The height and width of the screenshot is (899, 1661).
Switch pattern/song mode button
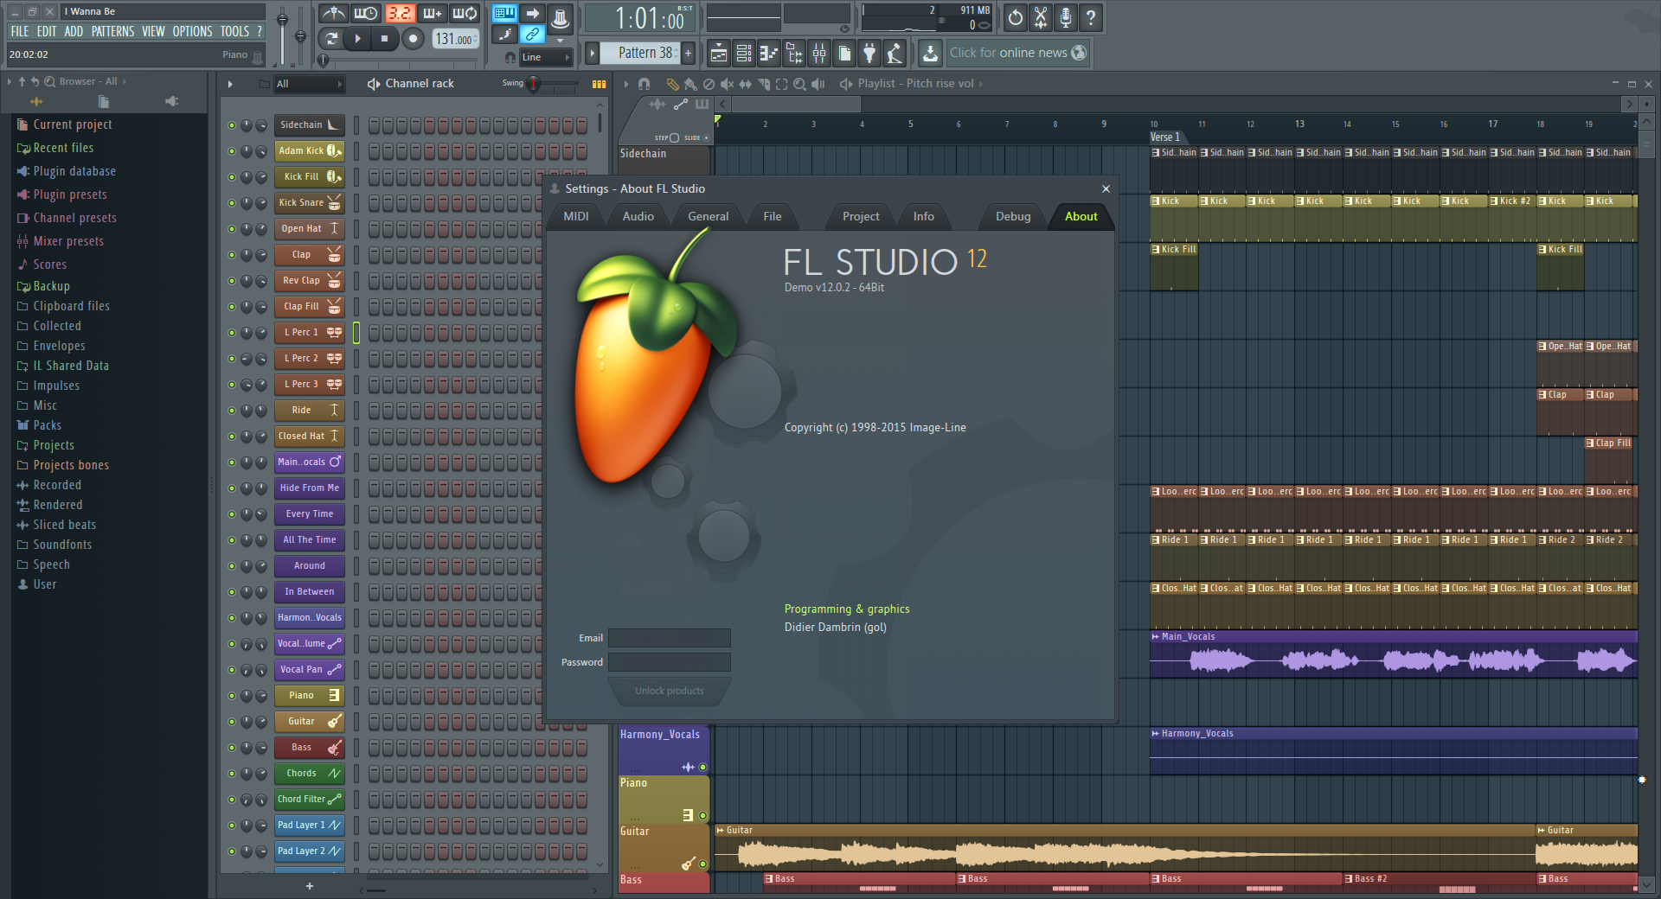[331, 38]
